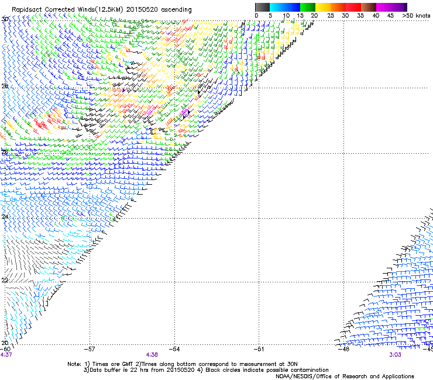433x380 pixels.
Task: Select the green 15-20 knots legend segment
Action: [308, 7]
